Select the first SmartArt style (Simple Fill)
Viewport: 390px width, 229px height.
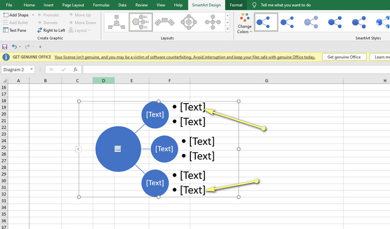tap(266, 22)
